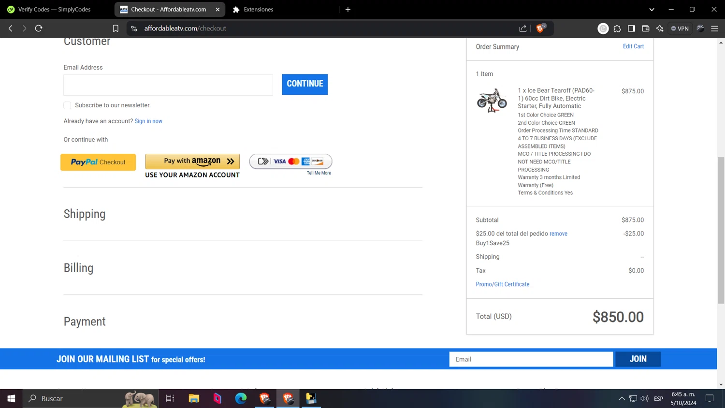Open the notification center icon
725x408 pixels.
710,399
